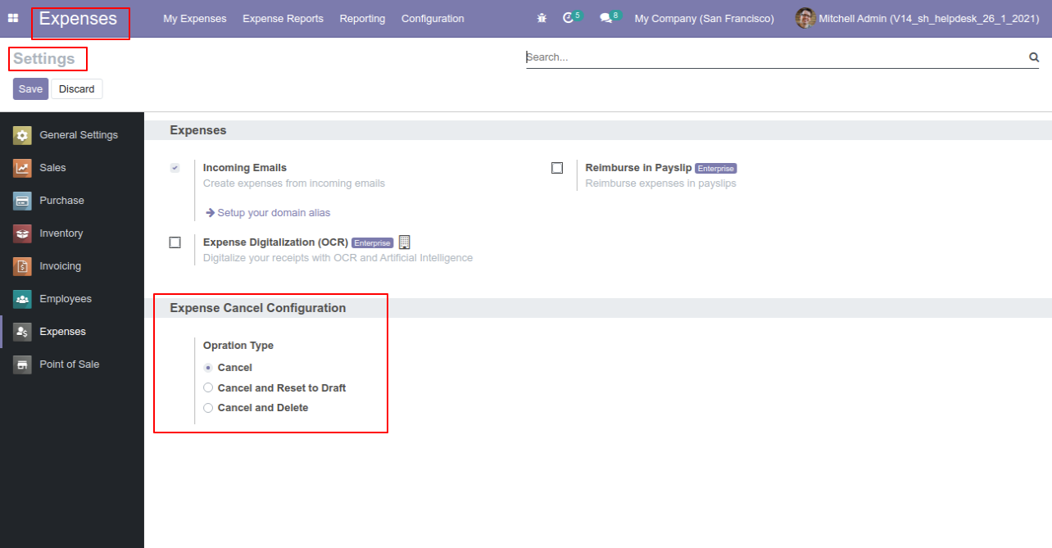Click the Opration Type label
1052x548 pixels.
[238, 346]
